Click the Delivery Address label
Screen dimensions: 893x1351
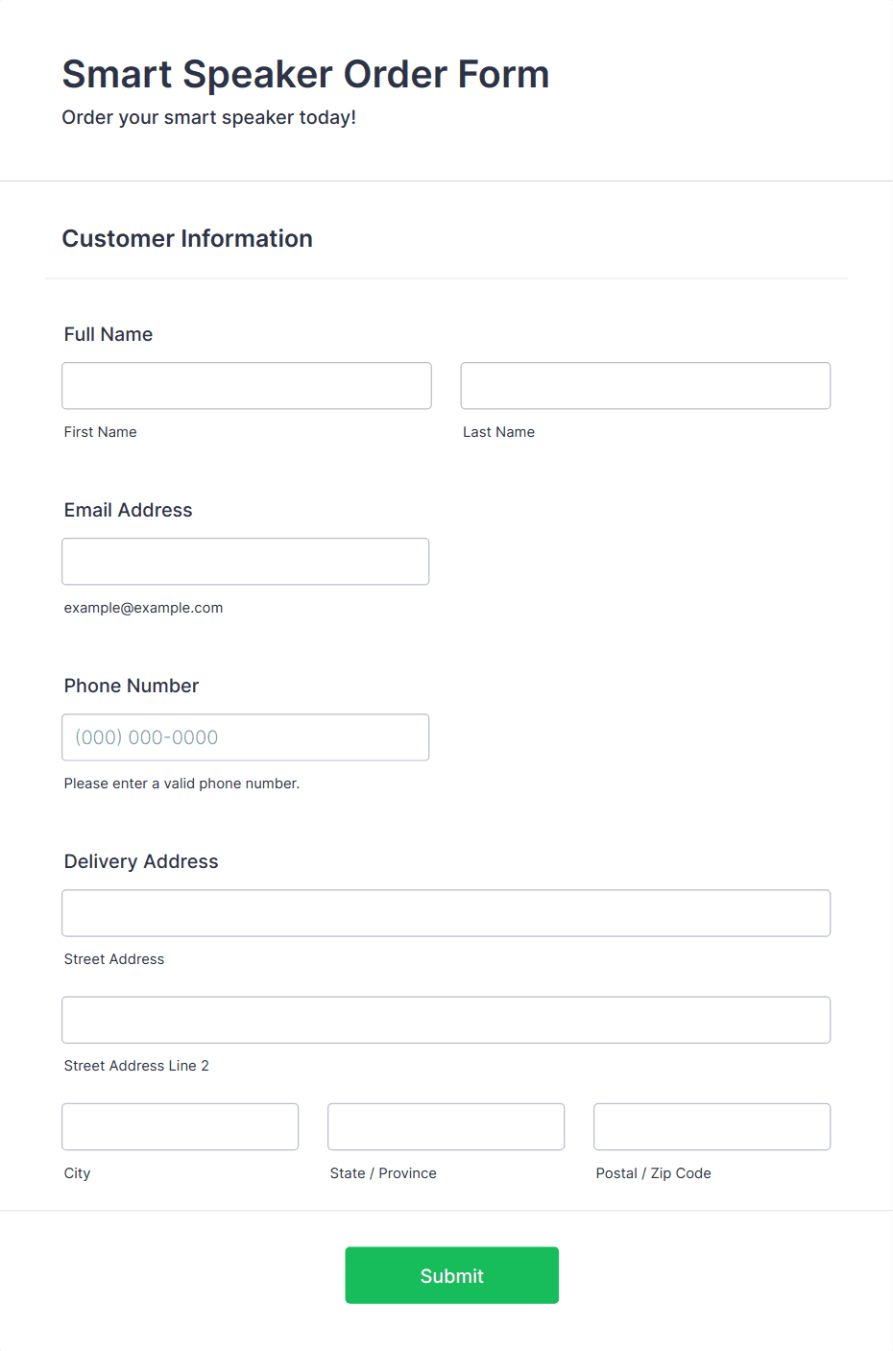point(141,861)
